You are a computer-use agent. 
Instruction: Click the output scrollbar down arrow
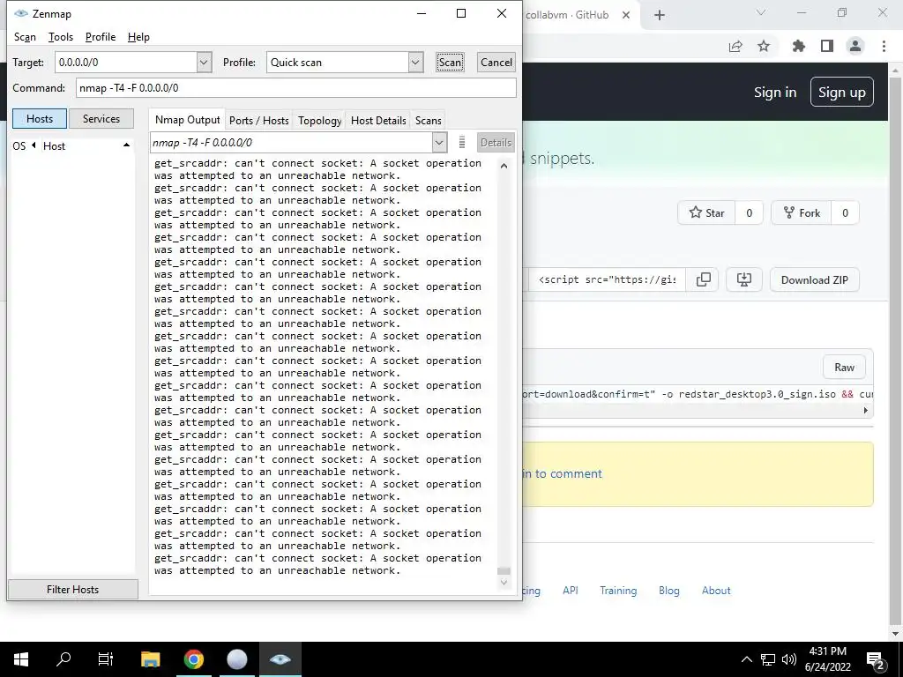504,582
